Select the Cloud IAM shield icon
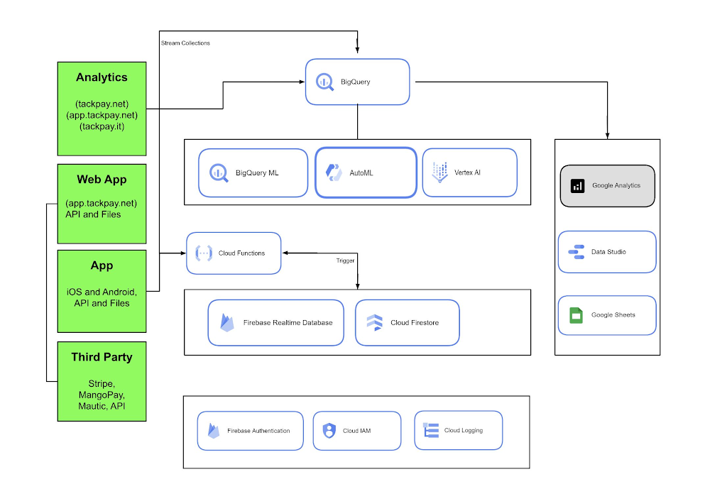The image size is (710, 494). [329, 431]
